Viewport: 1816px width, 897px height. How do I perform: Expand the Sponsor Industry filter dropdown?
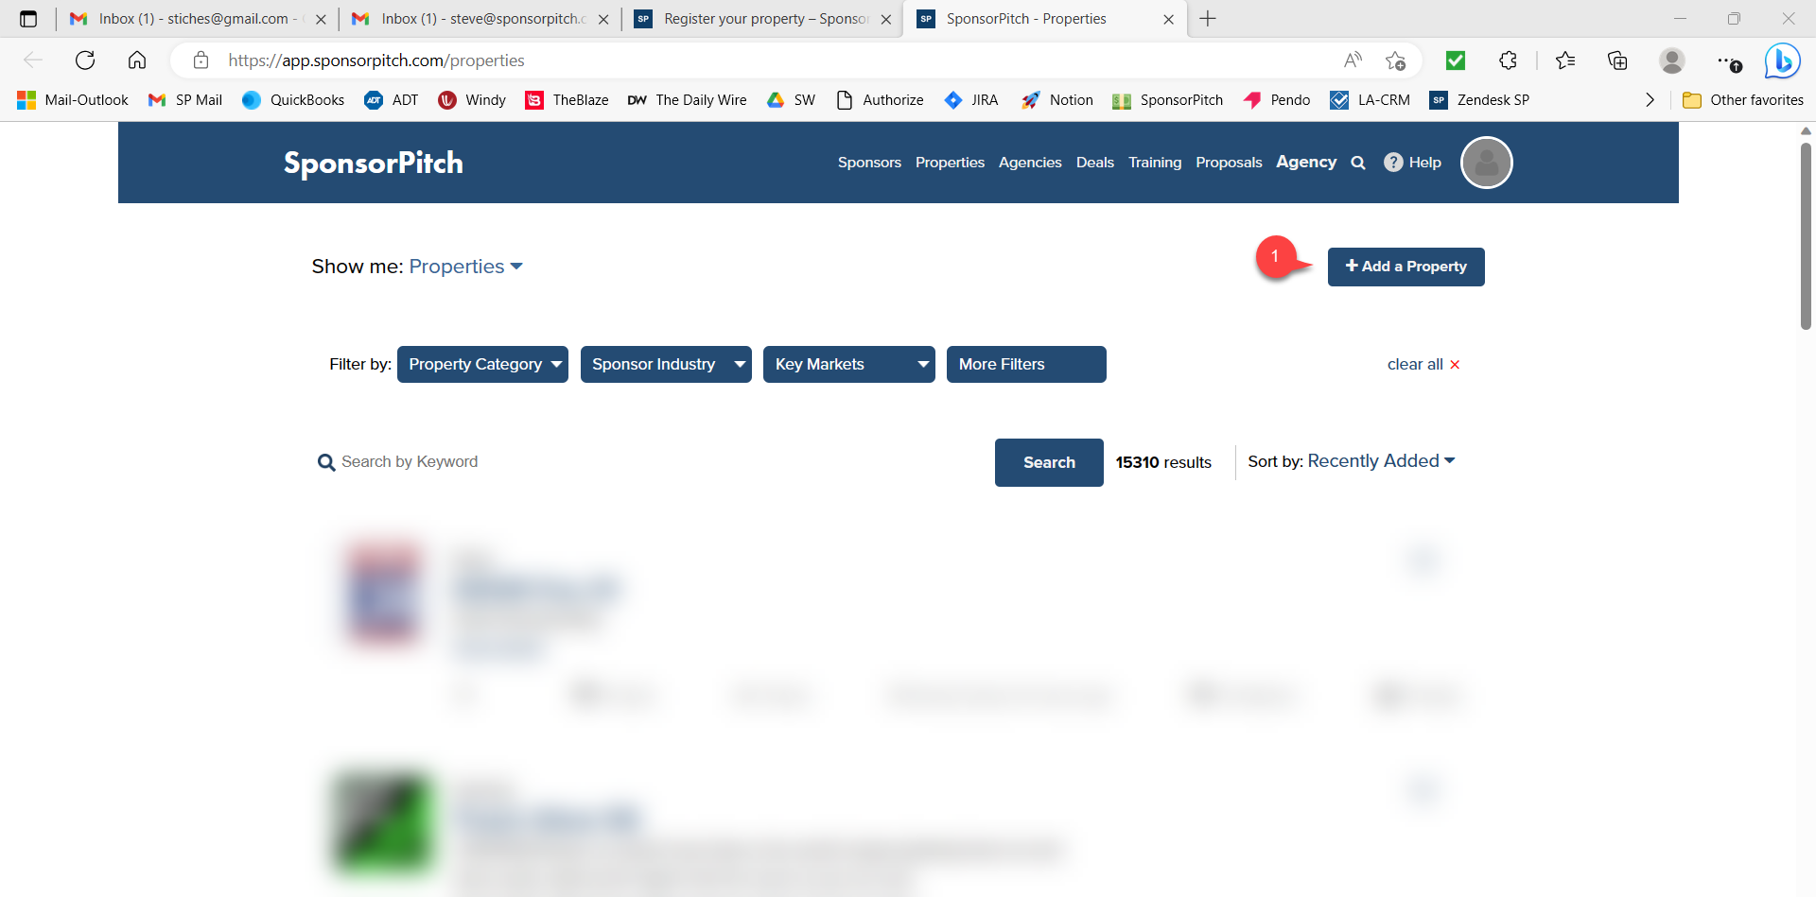666,364
